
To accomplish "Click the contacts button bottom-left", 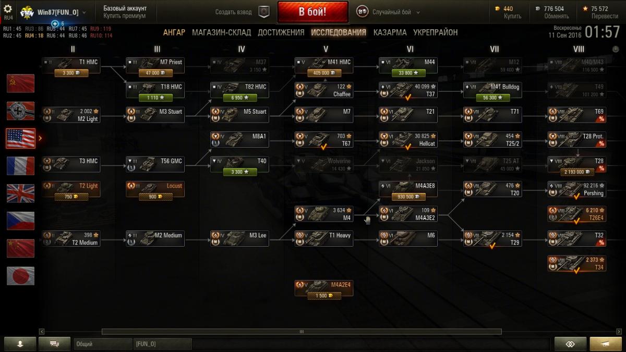I will pyautogui.click(x=20, y=344).
